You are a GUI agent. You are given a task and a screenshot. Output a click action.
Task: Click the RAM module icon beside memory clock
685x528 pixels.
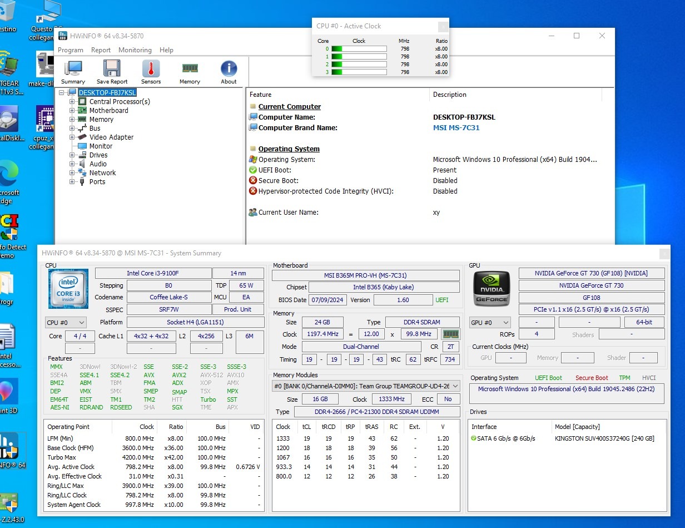pos(450,334)
